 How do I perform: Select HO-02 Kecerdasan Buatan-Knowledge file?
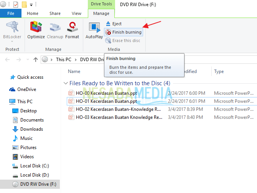(119, 109)
